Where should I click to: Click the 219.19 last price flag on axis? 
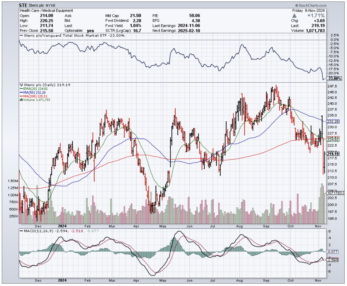[333, 154]
